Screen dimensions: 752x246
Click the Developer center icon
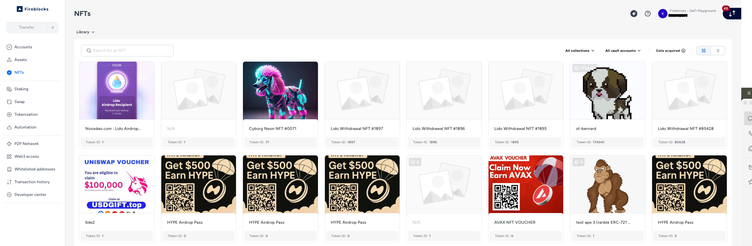9,195
